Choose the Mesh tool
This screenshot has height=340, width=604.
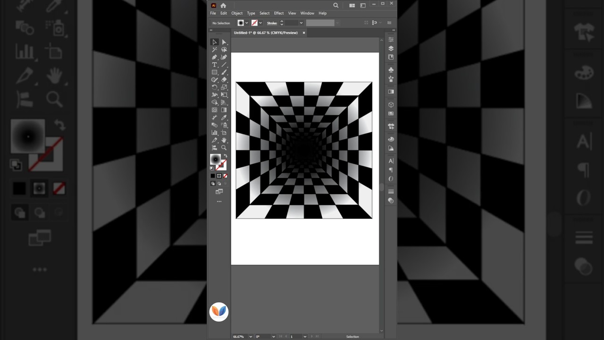[x=214, y=110]
